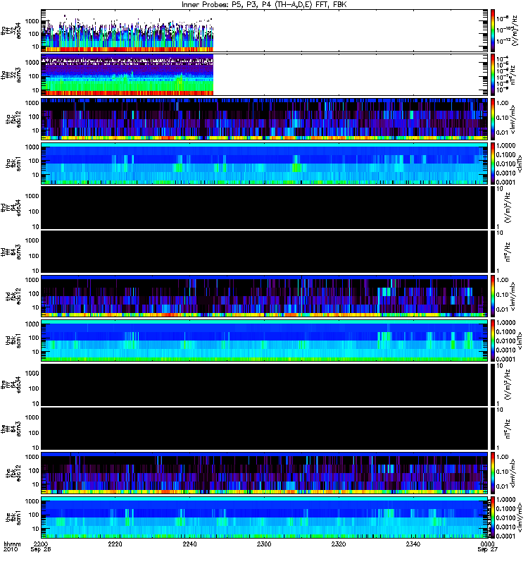Select the thd fbk edc12 spectrogram panel

(265, 296)
